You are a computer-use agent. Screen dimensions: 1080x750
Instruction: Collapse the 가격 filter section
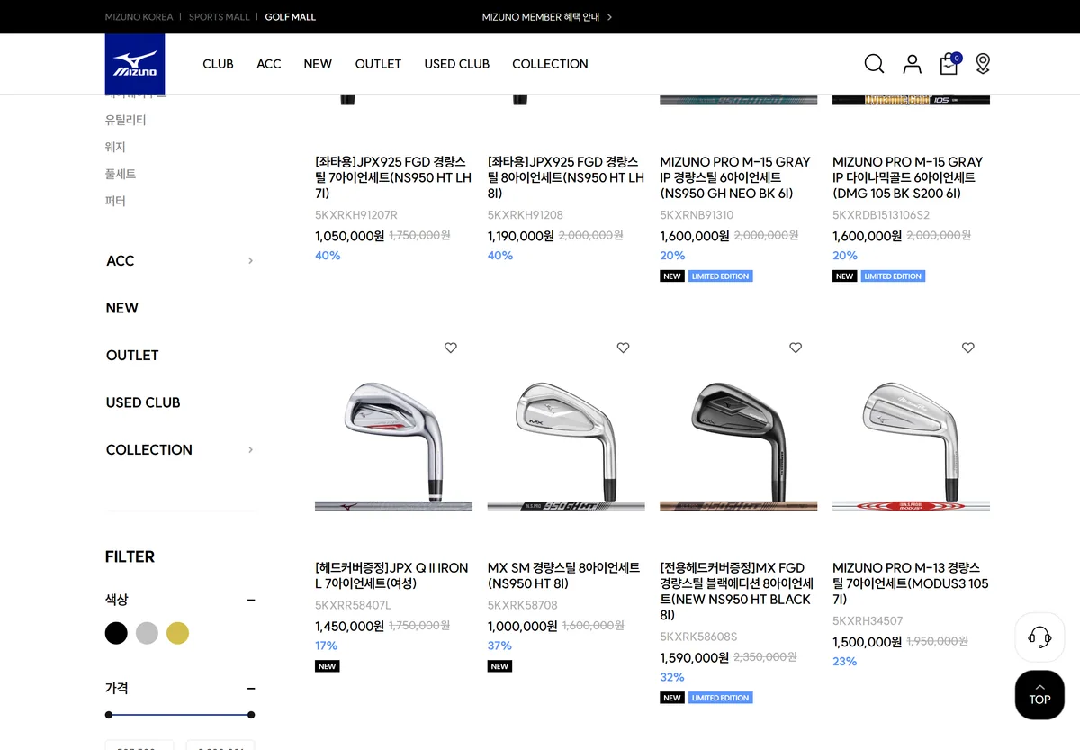(251, 689)
